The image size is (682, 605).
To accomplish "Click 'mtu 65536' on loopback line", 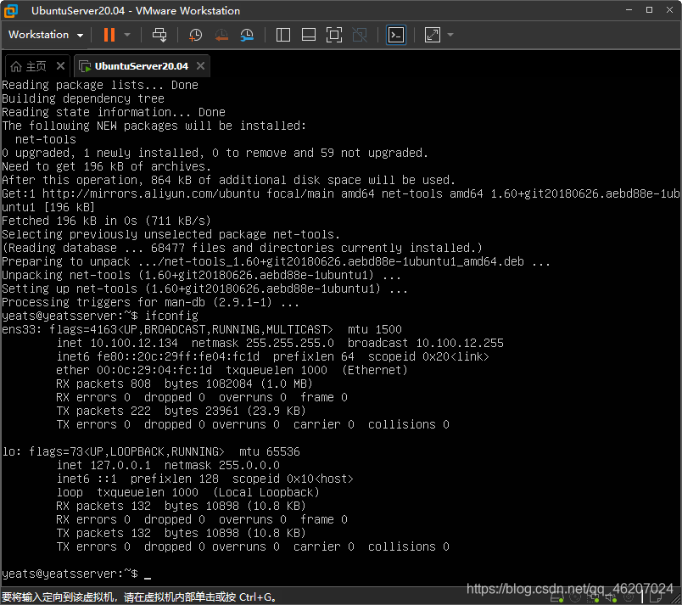I will coord(269,451).
